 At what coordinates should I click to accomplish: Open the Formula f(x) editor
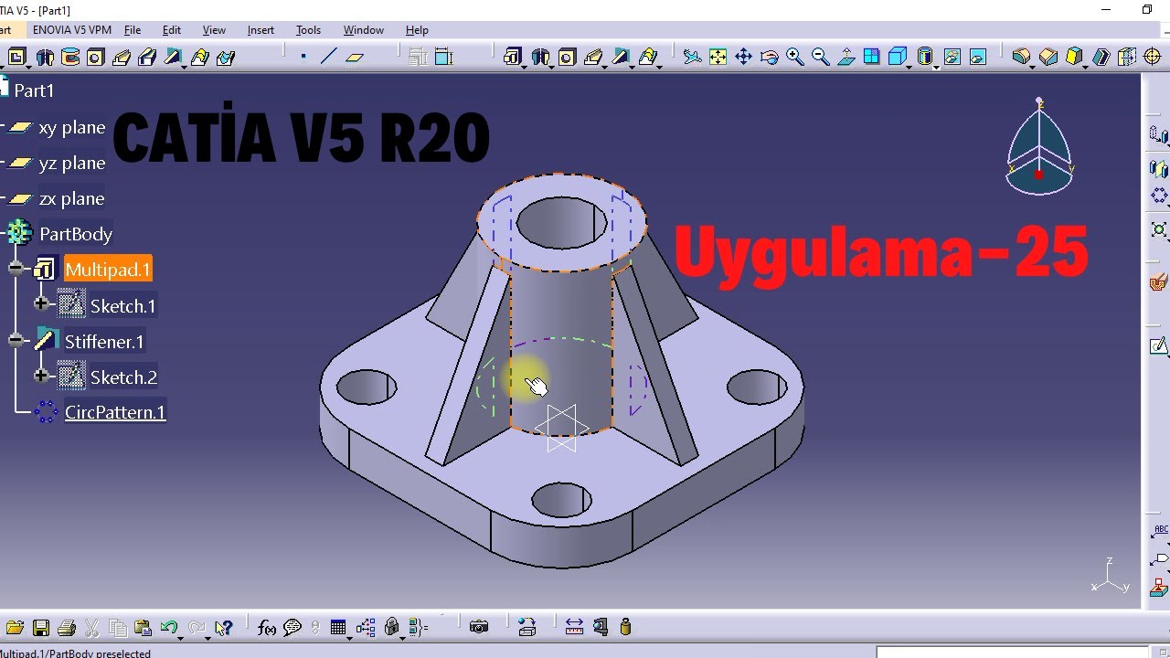tap(267, 628)
